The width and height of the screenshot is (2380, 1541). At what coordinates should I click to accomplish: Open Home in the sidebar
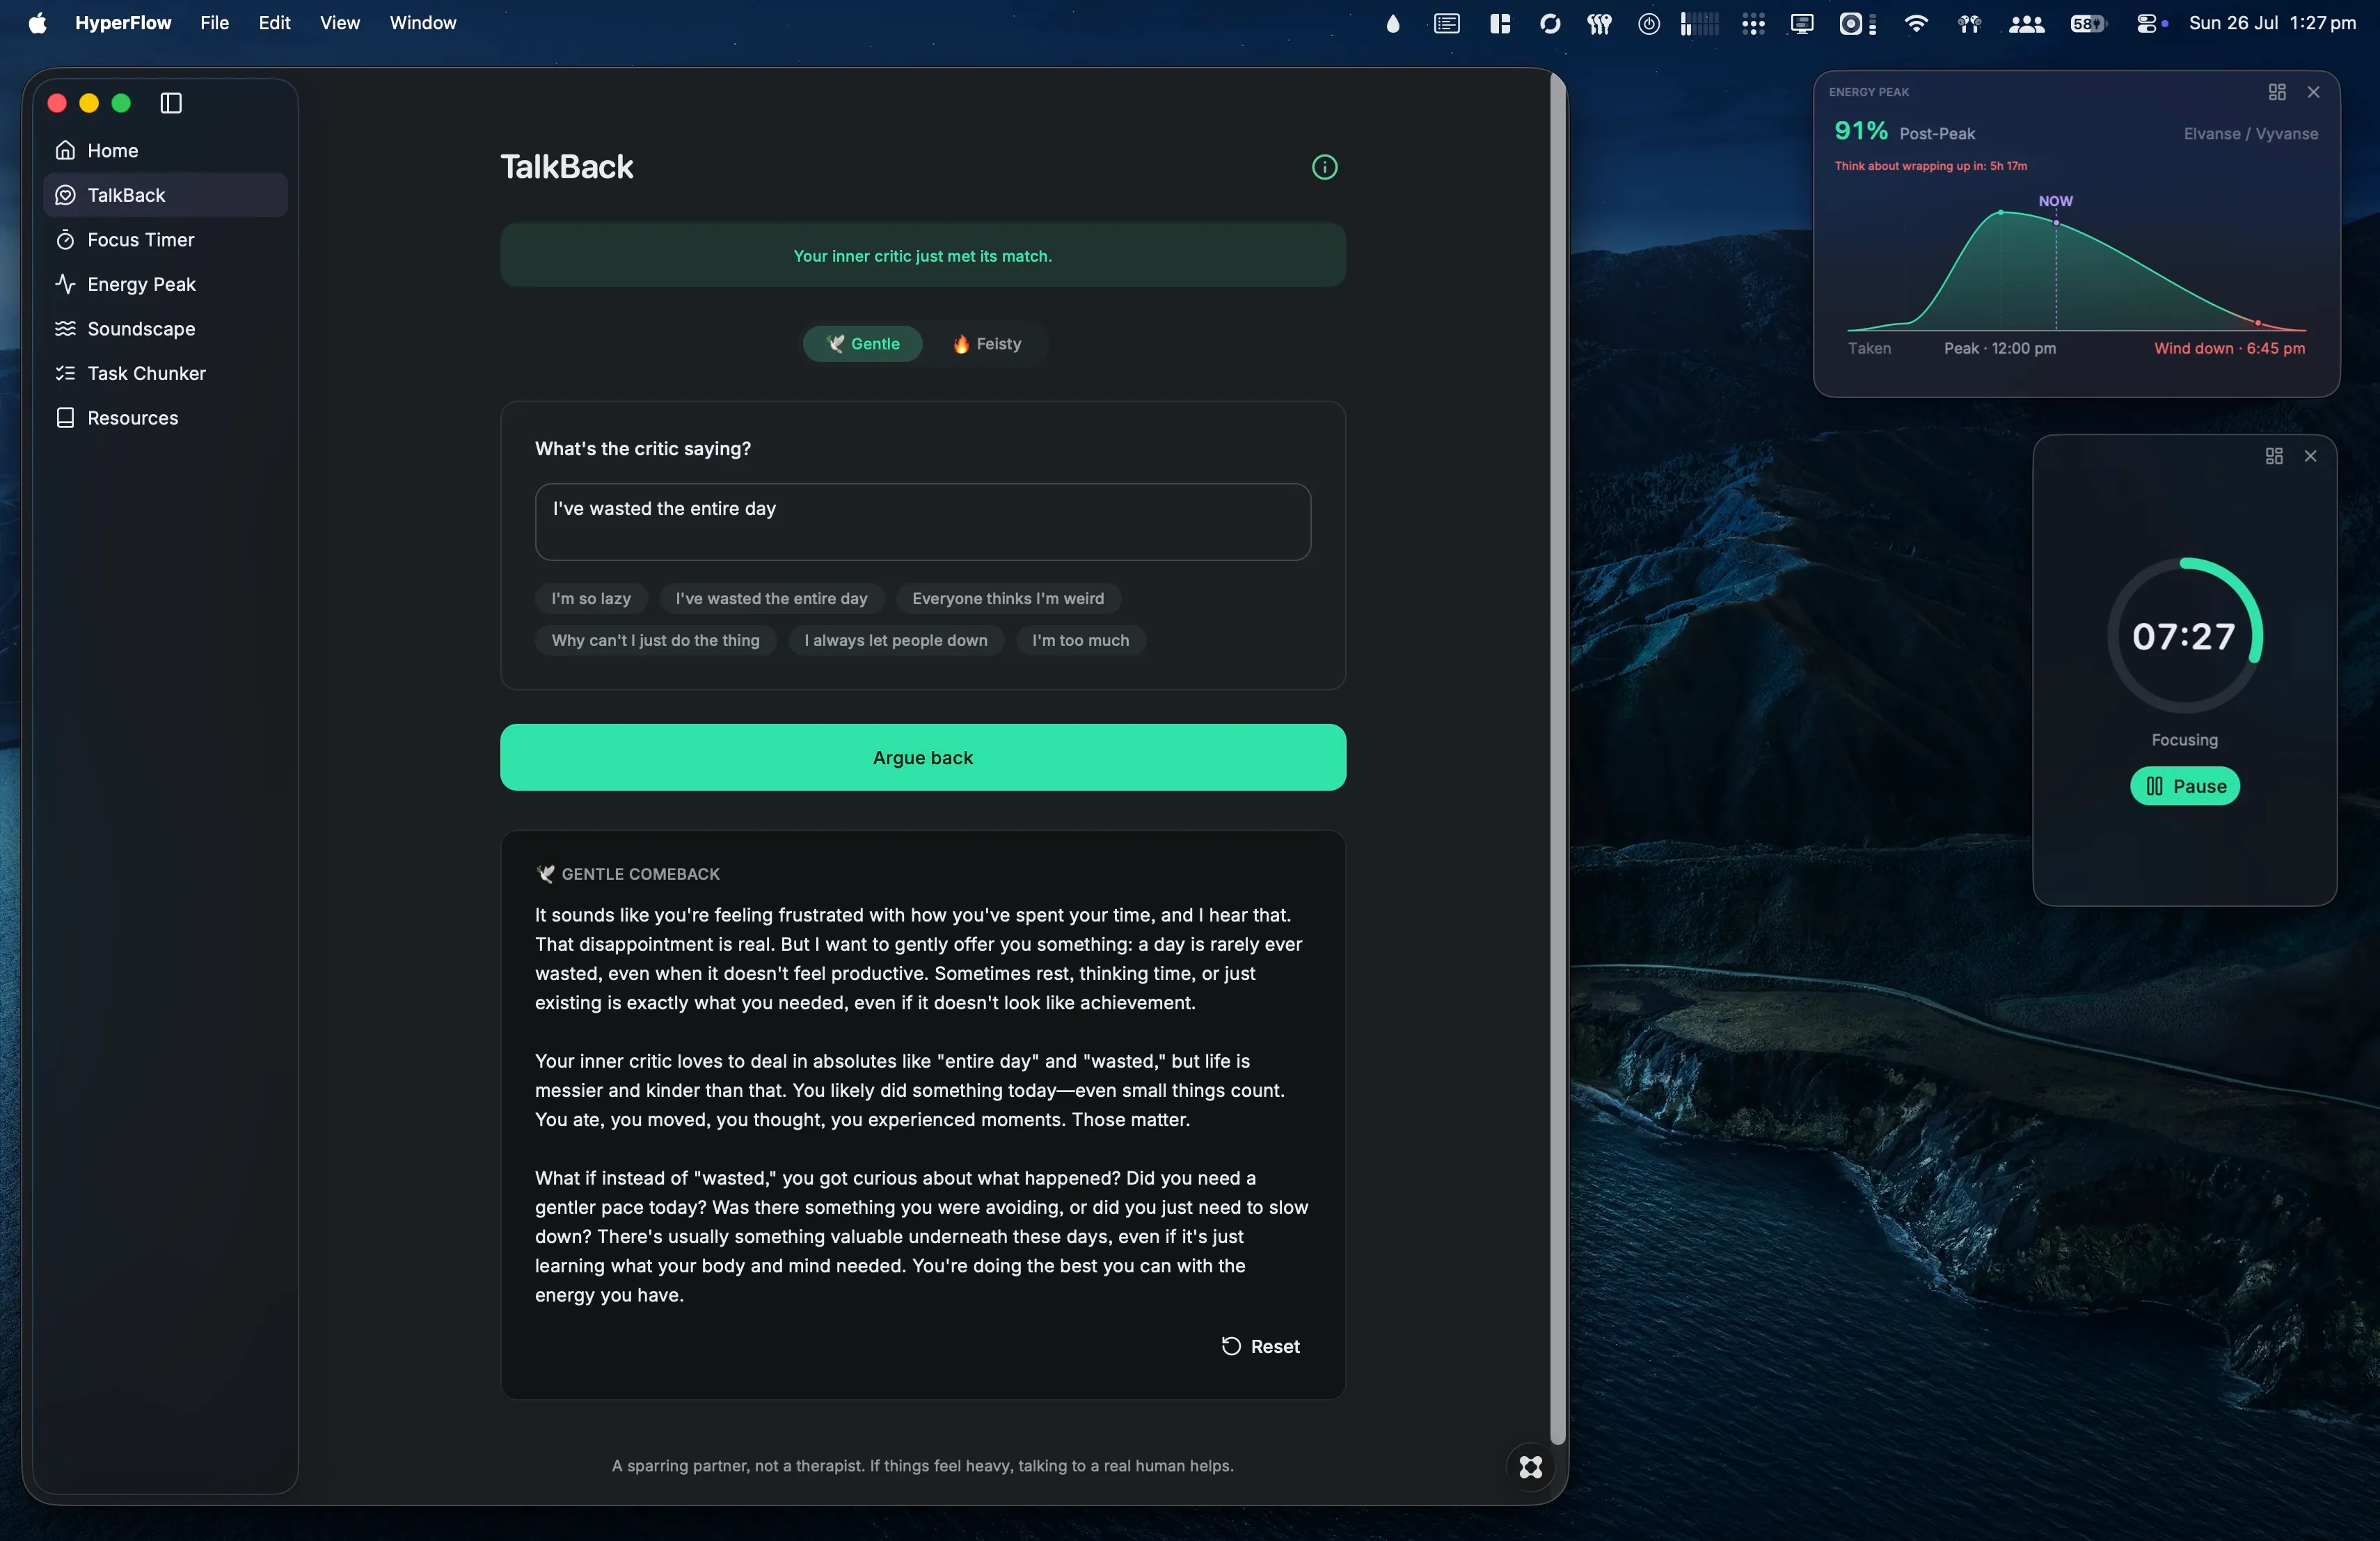click(x=165, y=150)
